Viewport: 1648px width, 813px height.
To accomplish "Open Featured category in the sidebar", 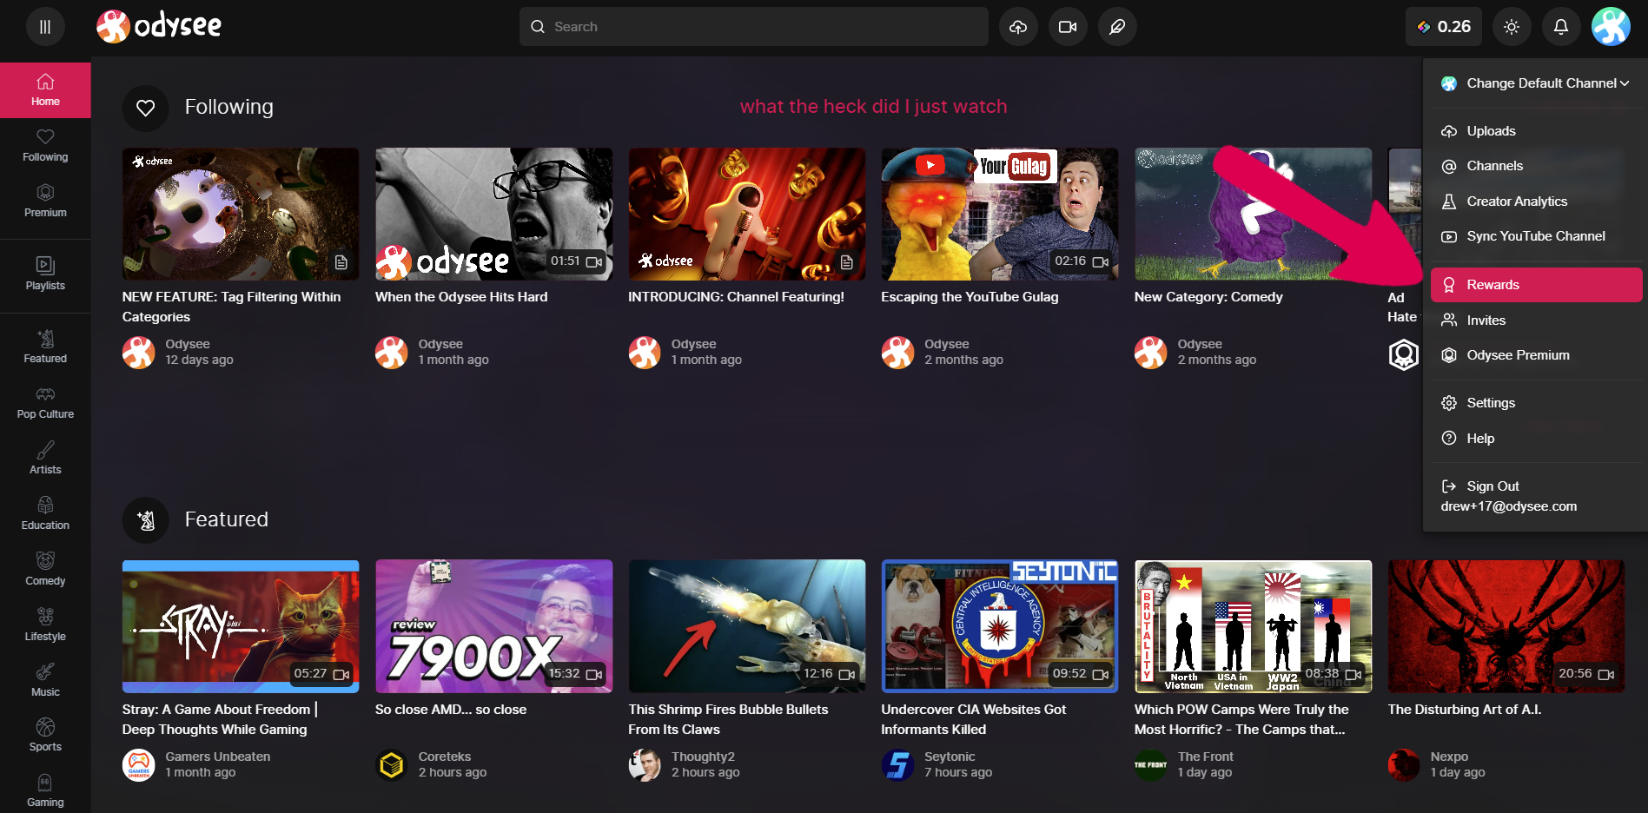I will tap(45, 347).
